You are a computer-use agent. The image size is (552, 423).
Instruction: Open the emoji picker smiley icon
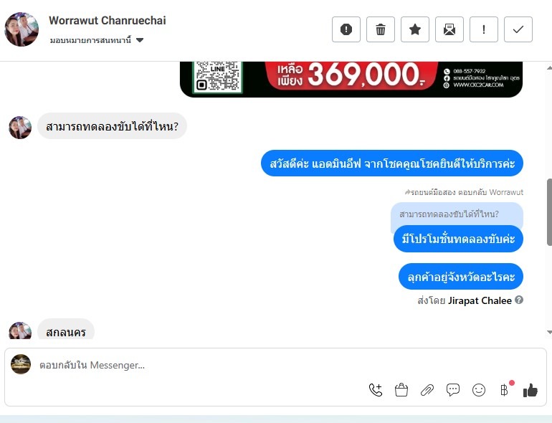pyautogui.click(x=479, y=390)
